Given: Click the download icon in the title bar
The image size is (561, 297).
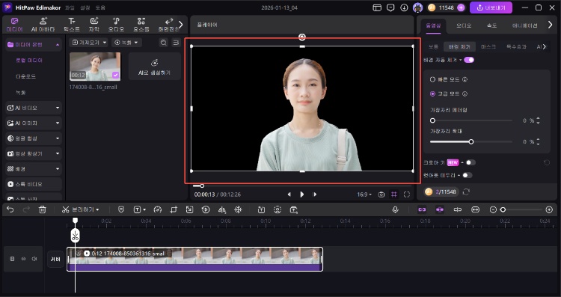Looking at the screenshot, I should [x=404, y=7].
